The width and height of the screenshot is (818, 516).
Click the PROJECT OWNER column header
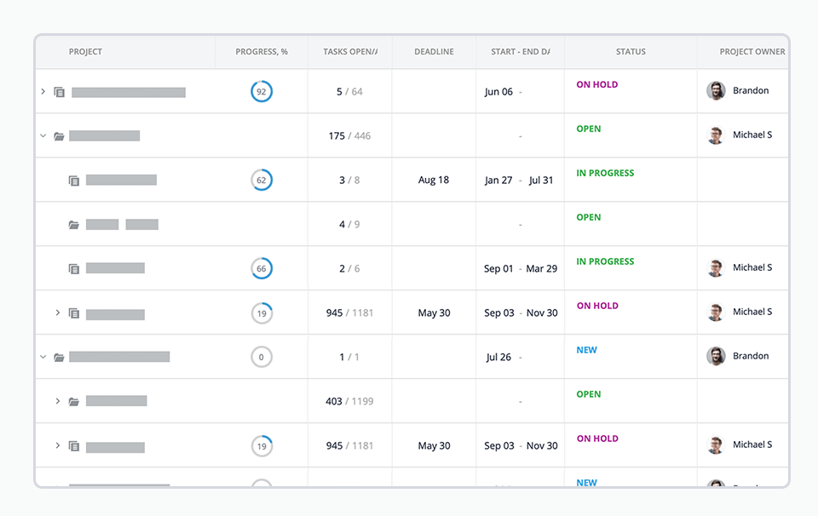[x=752, y=52]
